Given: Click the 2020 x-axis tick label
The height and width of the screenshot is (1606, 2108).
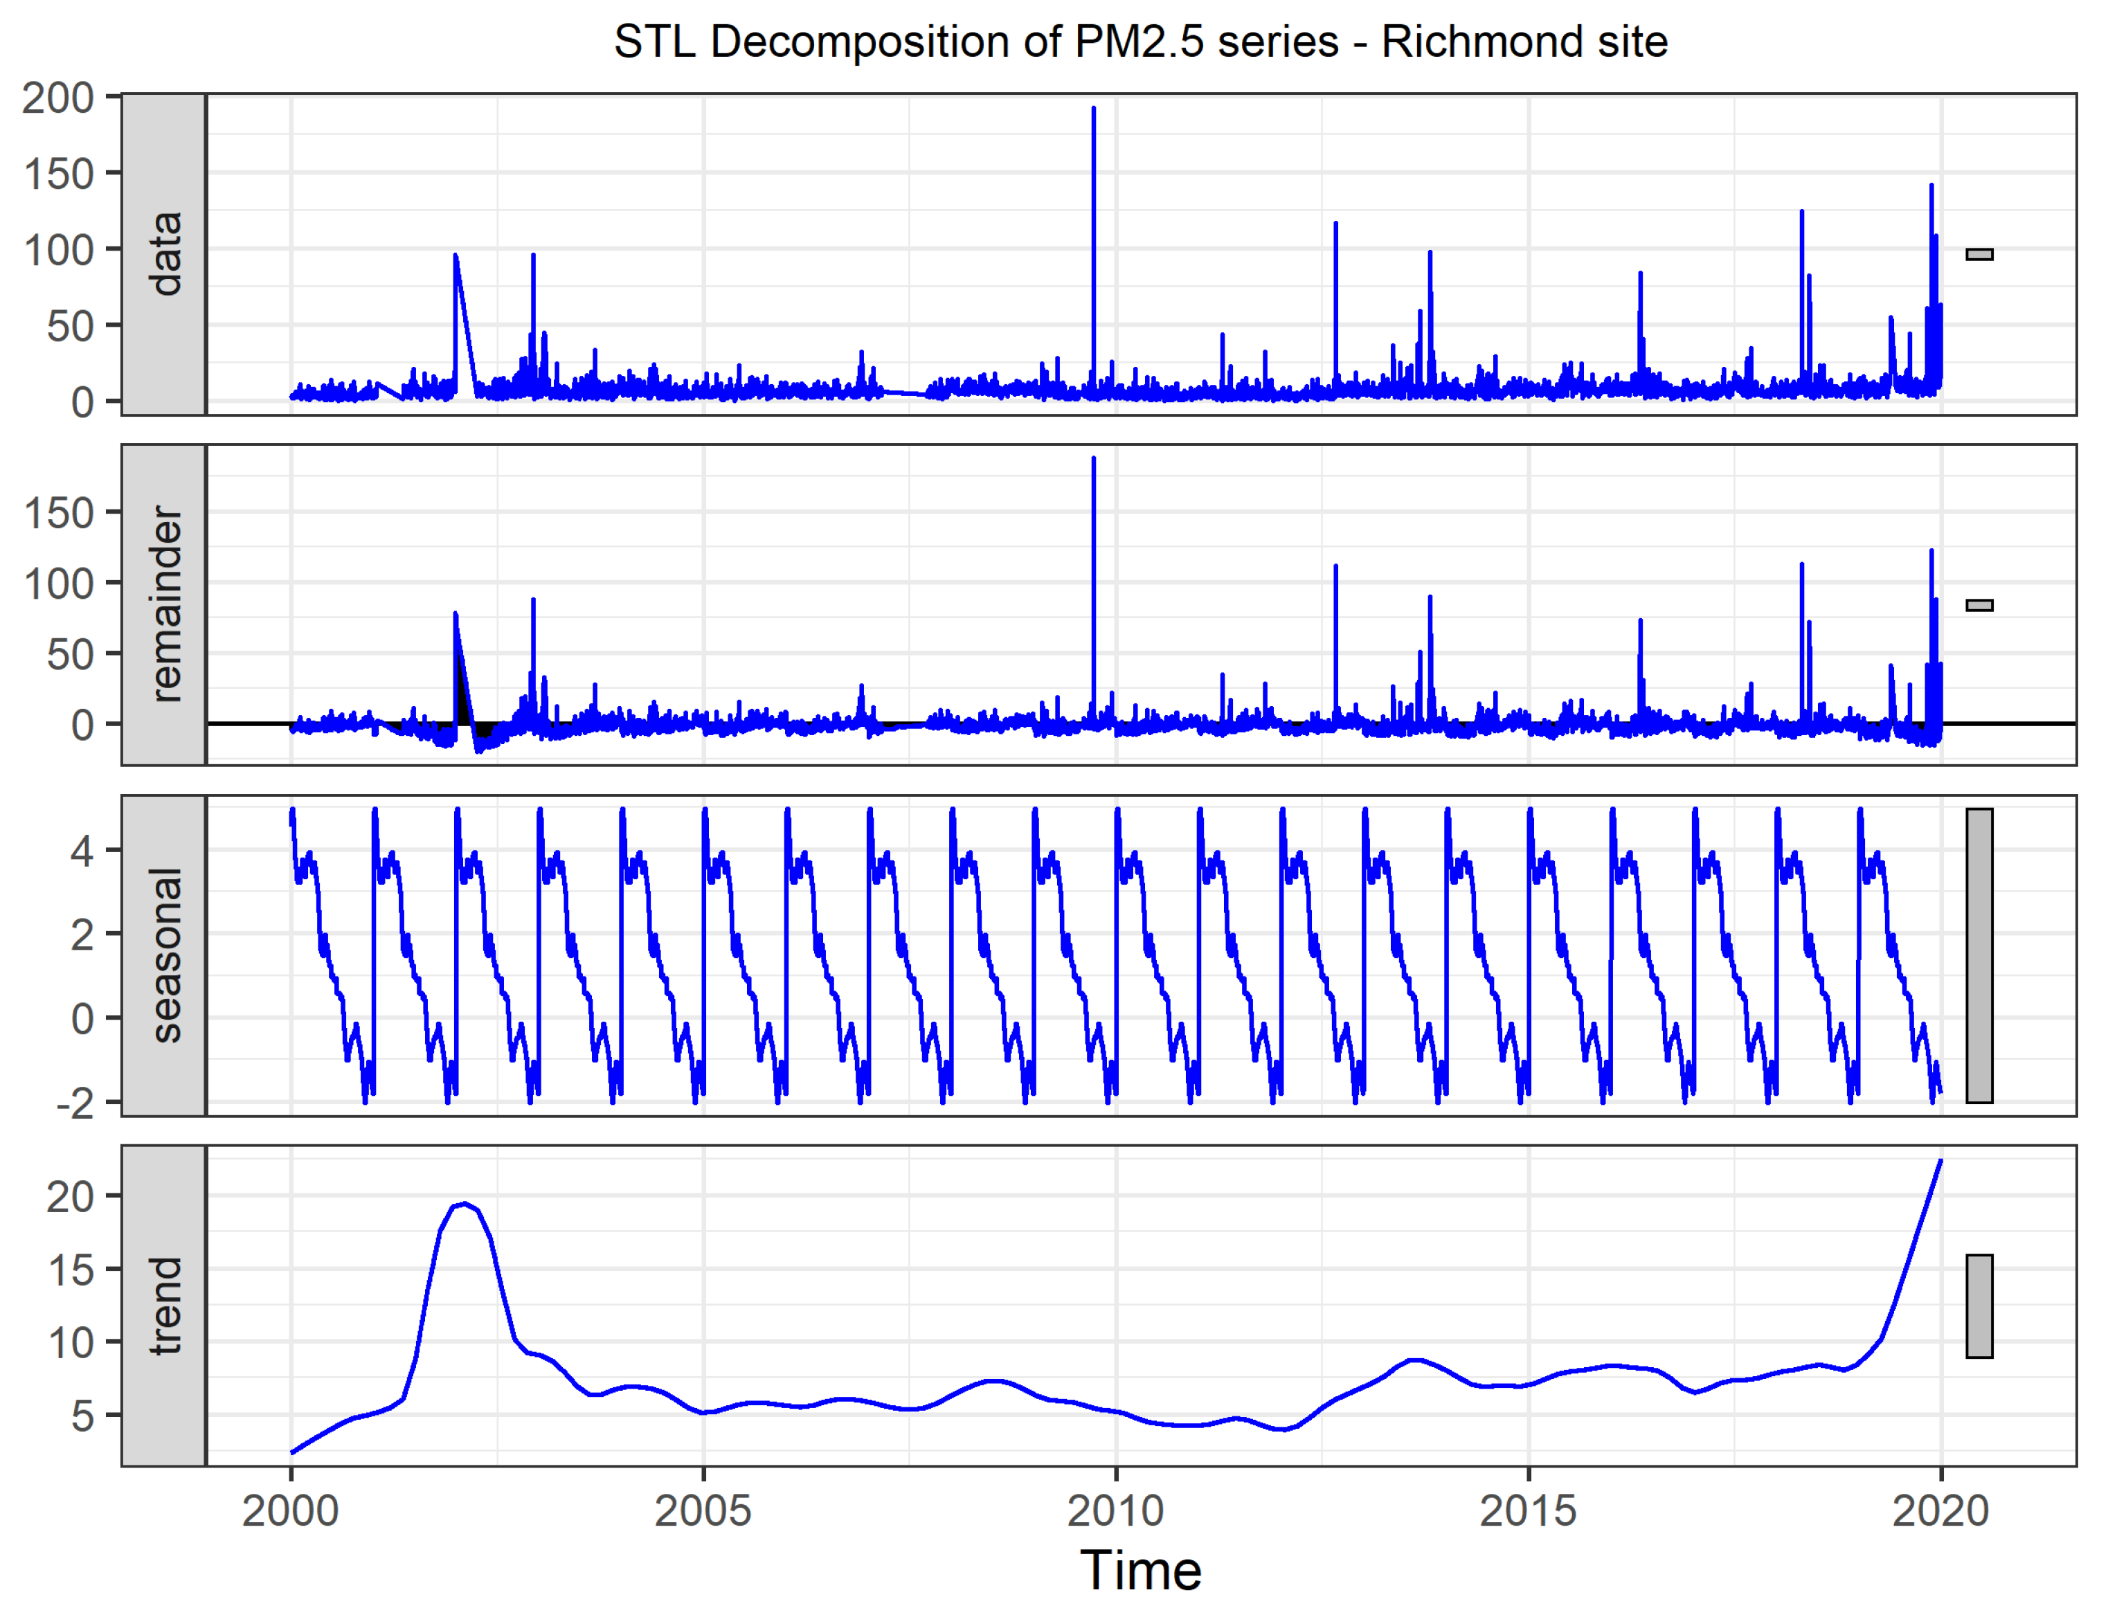Looking at the screenshot, I should tap(1940, 1511).
